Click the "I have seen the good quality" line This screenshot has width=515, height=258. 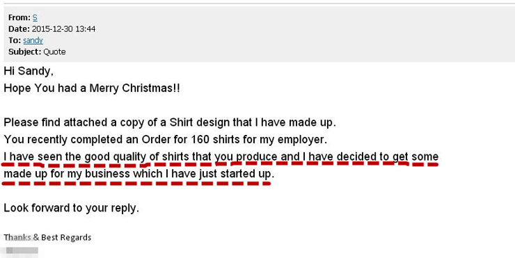tap(221, 156)
